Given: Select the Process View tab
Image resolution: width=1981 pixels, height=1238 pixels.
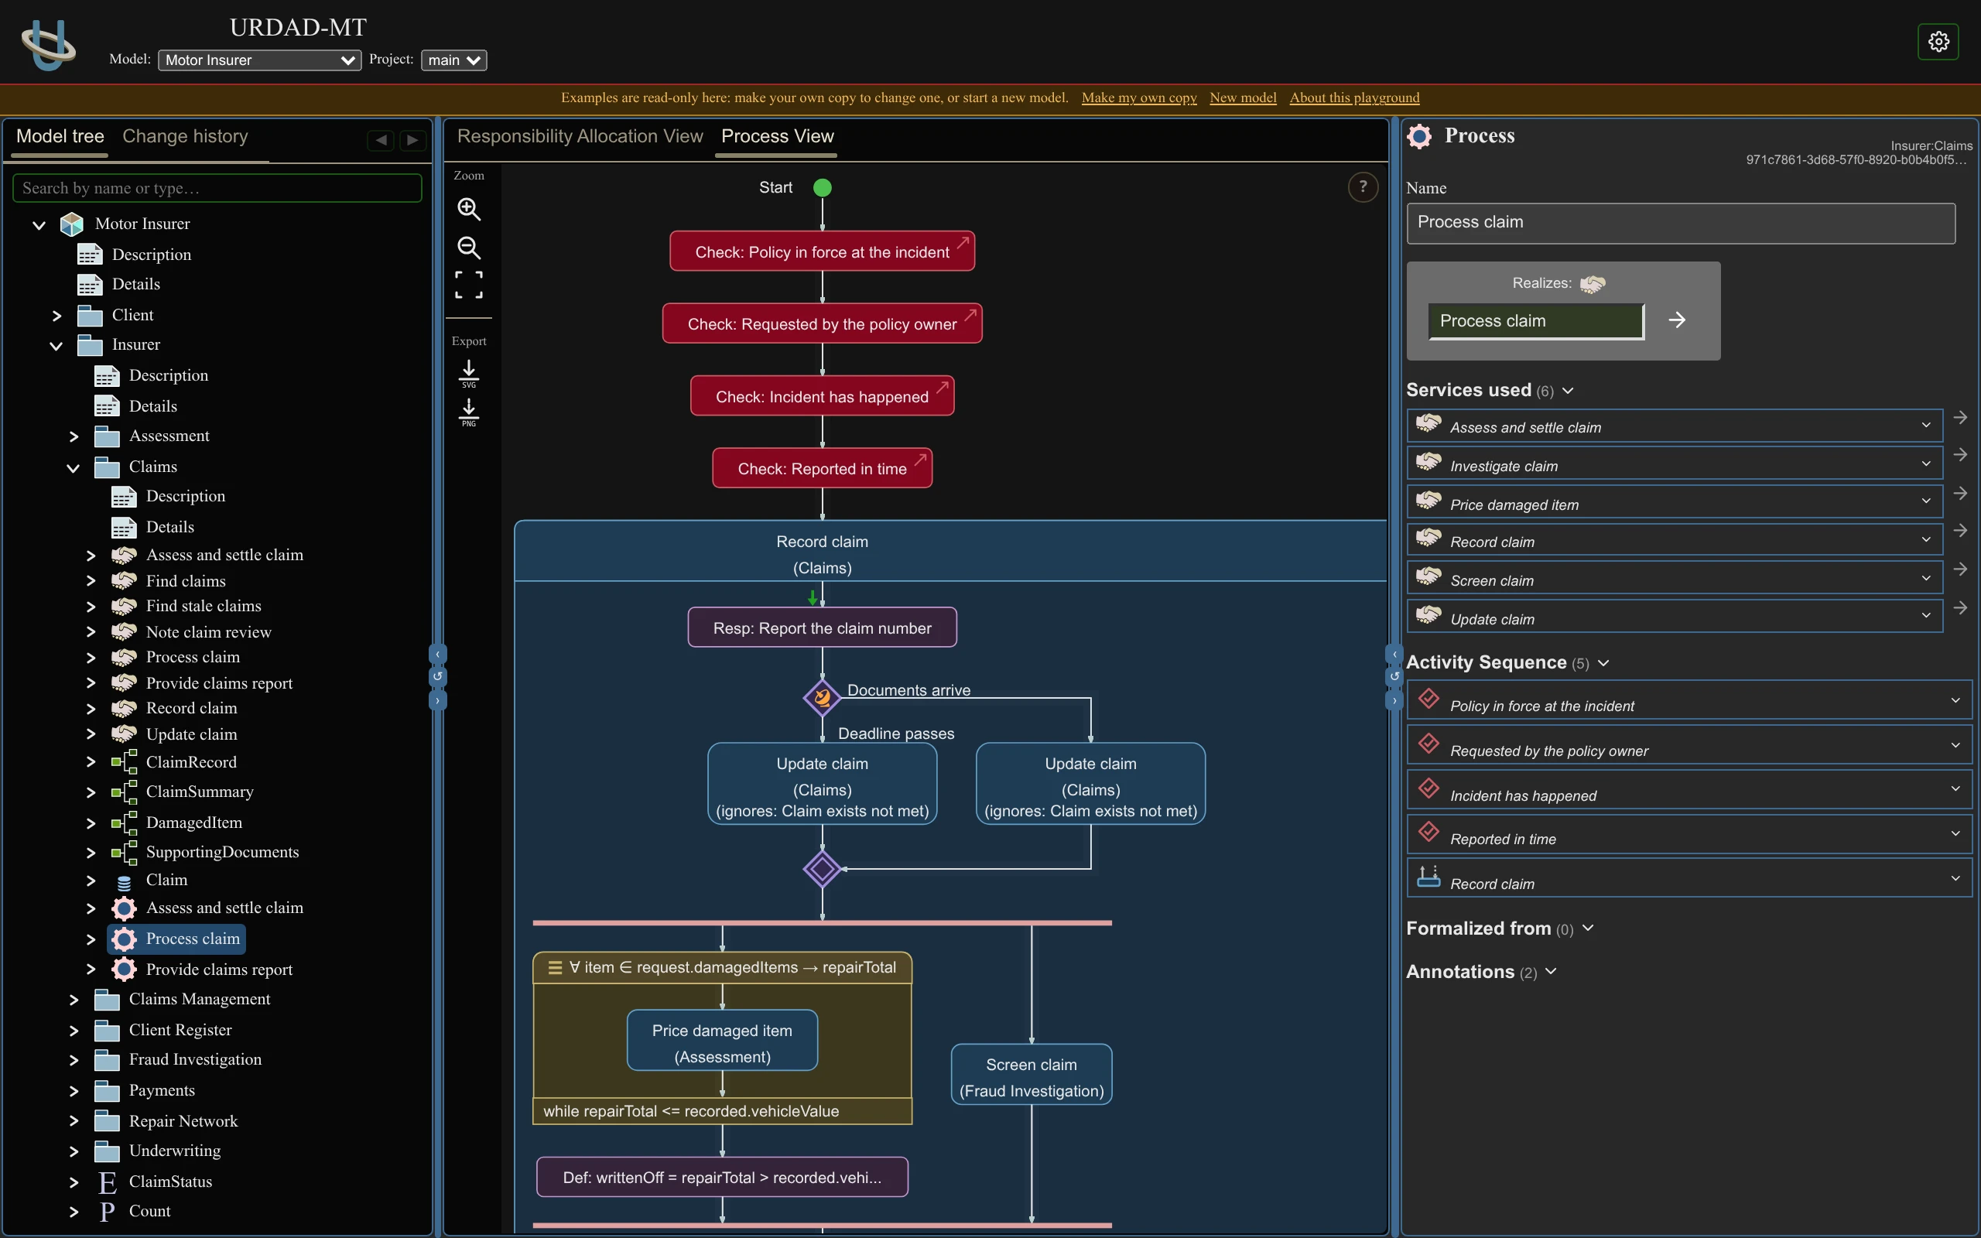Looking at the screenshot, I should [777, 137].
